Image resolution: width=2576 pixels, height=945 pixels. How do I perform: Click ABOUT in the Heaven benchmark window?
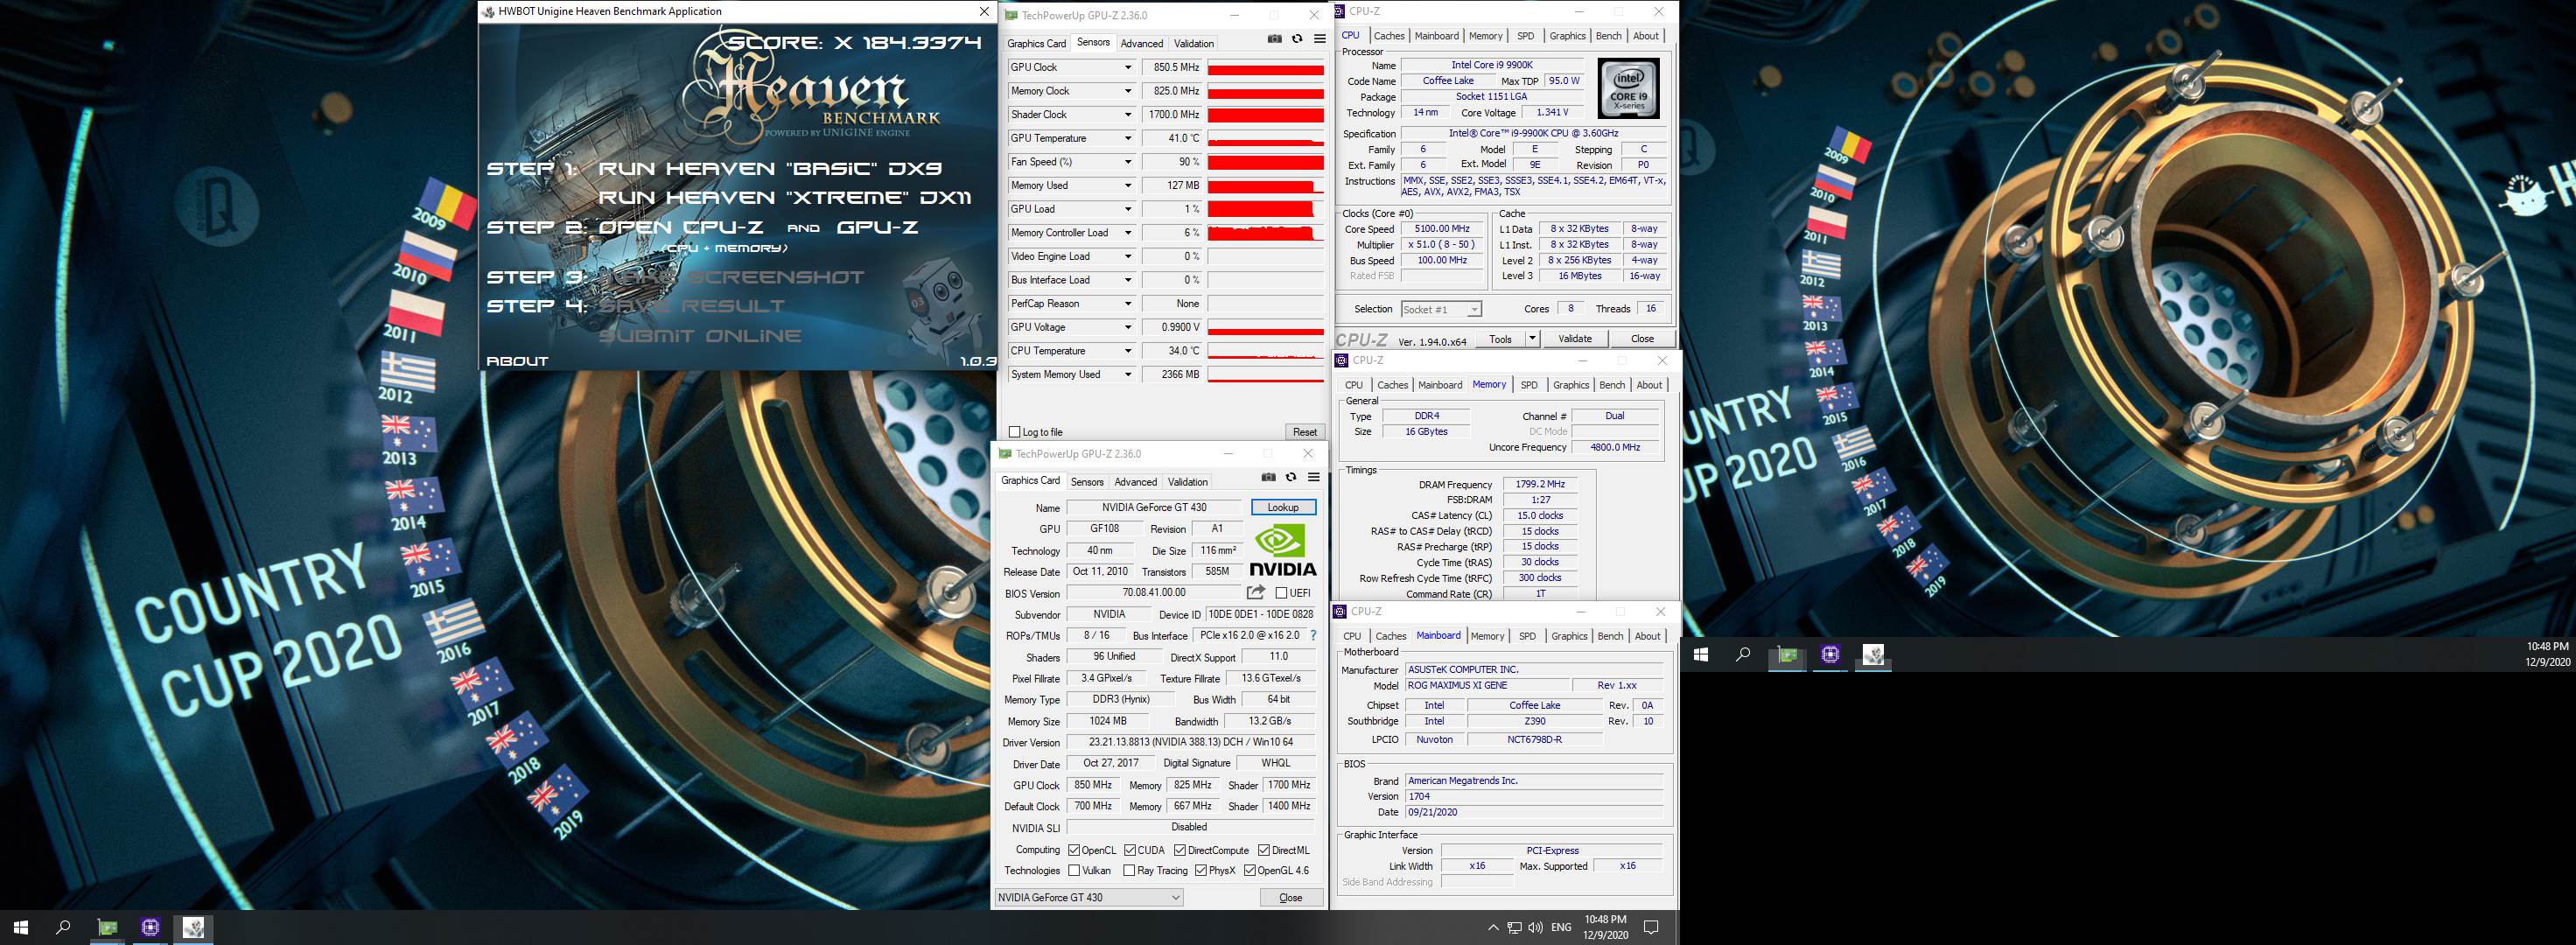pos(517,361)
